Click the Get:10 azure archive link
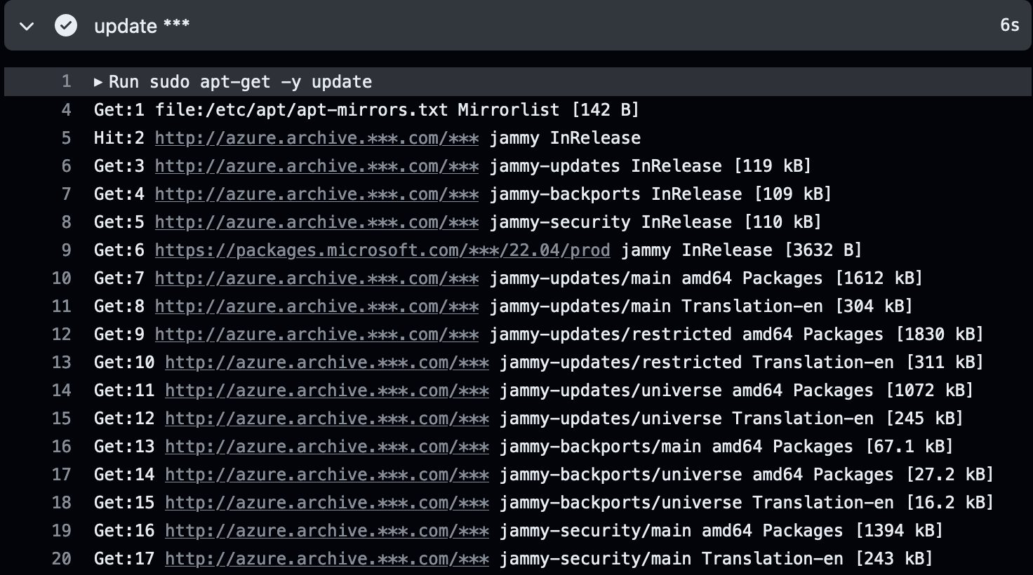The image size is (1033, 575). (327, 363)
